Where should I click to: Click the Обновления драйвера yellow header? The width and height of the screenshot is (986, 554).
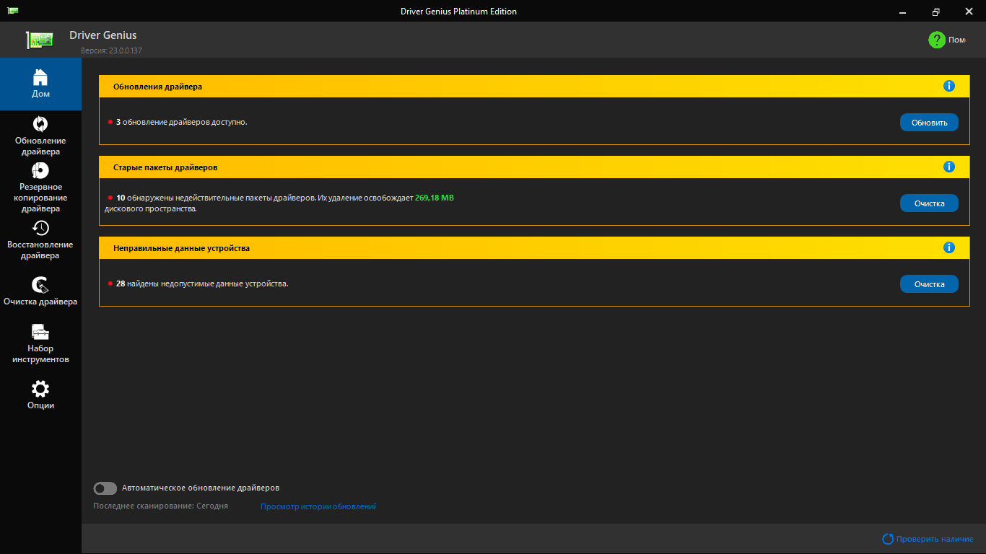pos(534,87)
